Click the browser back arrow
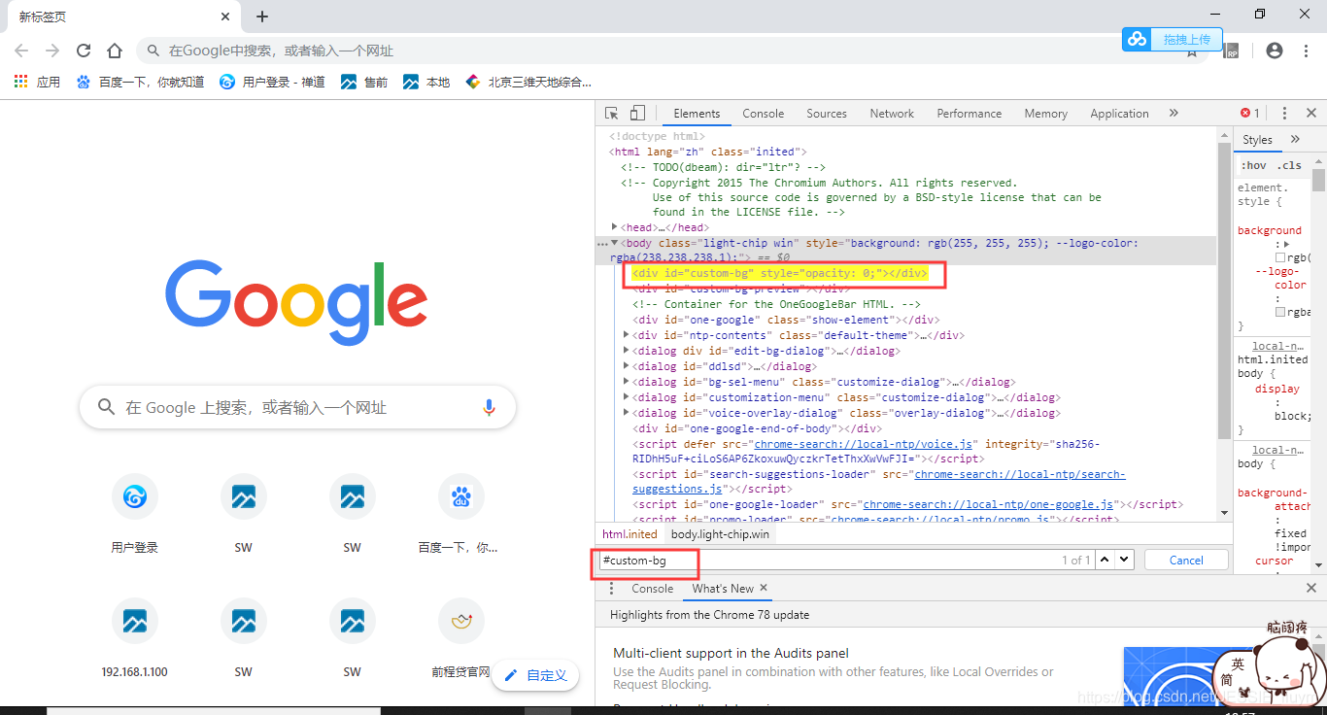 point(21,51)
